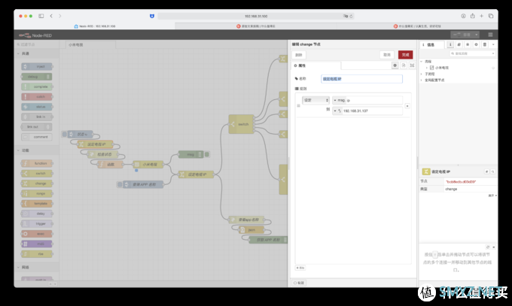The image size is (512, 306).
Task: Open the node appearance icon in editor
Action: click(x=410, y=65)
